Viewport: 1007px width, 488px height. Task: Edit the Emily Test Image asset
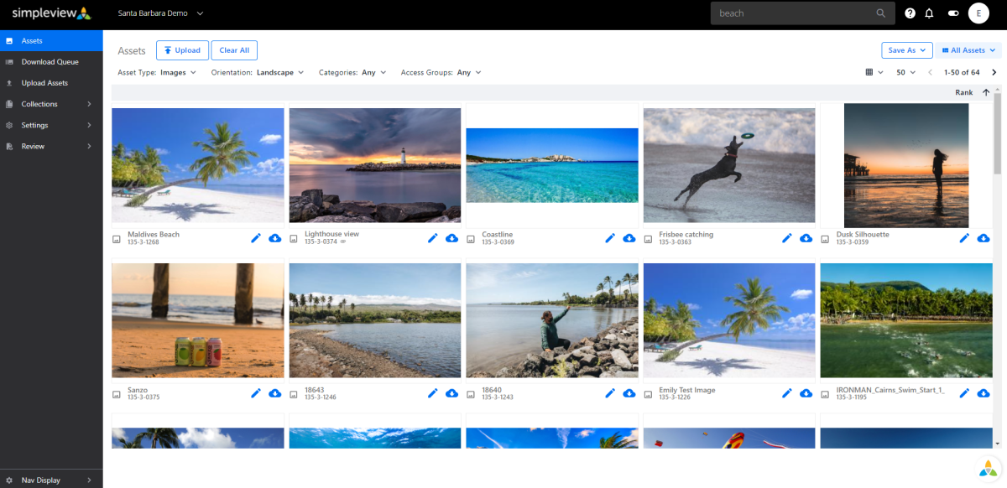click(x=787, y=393)
